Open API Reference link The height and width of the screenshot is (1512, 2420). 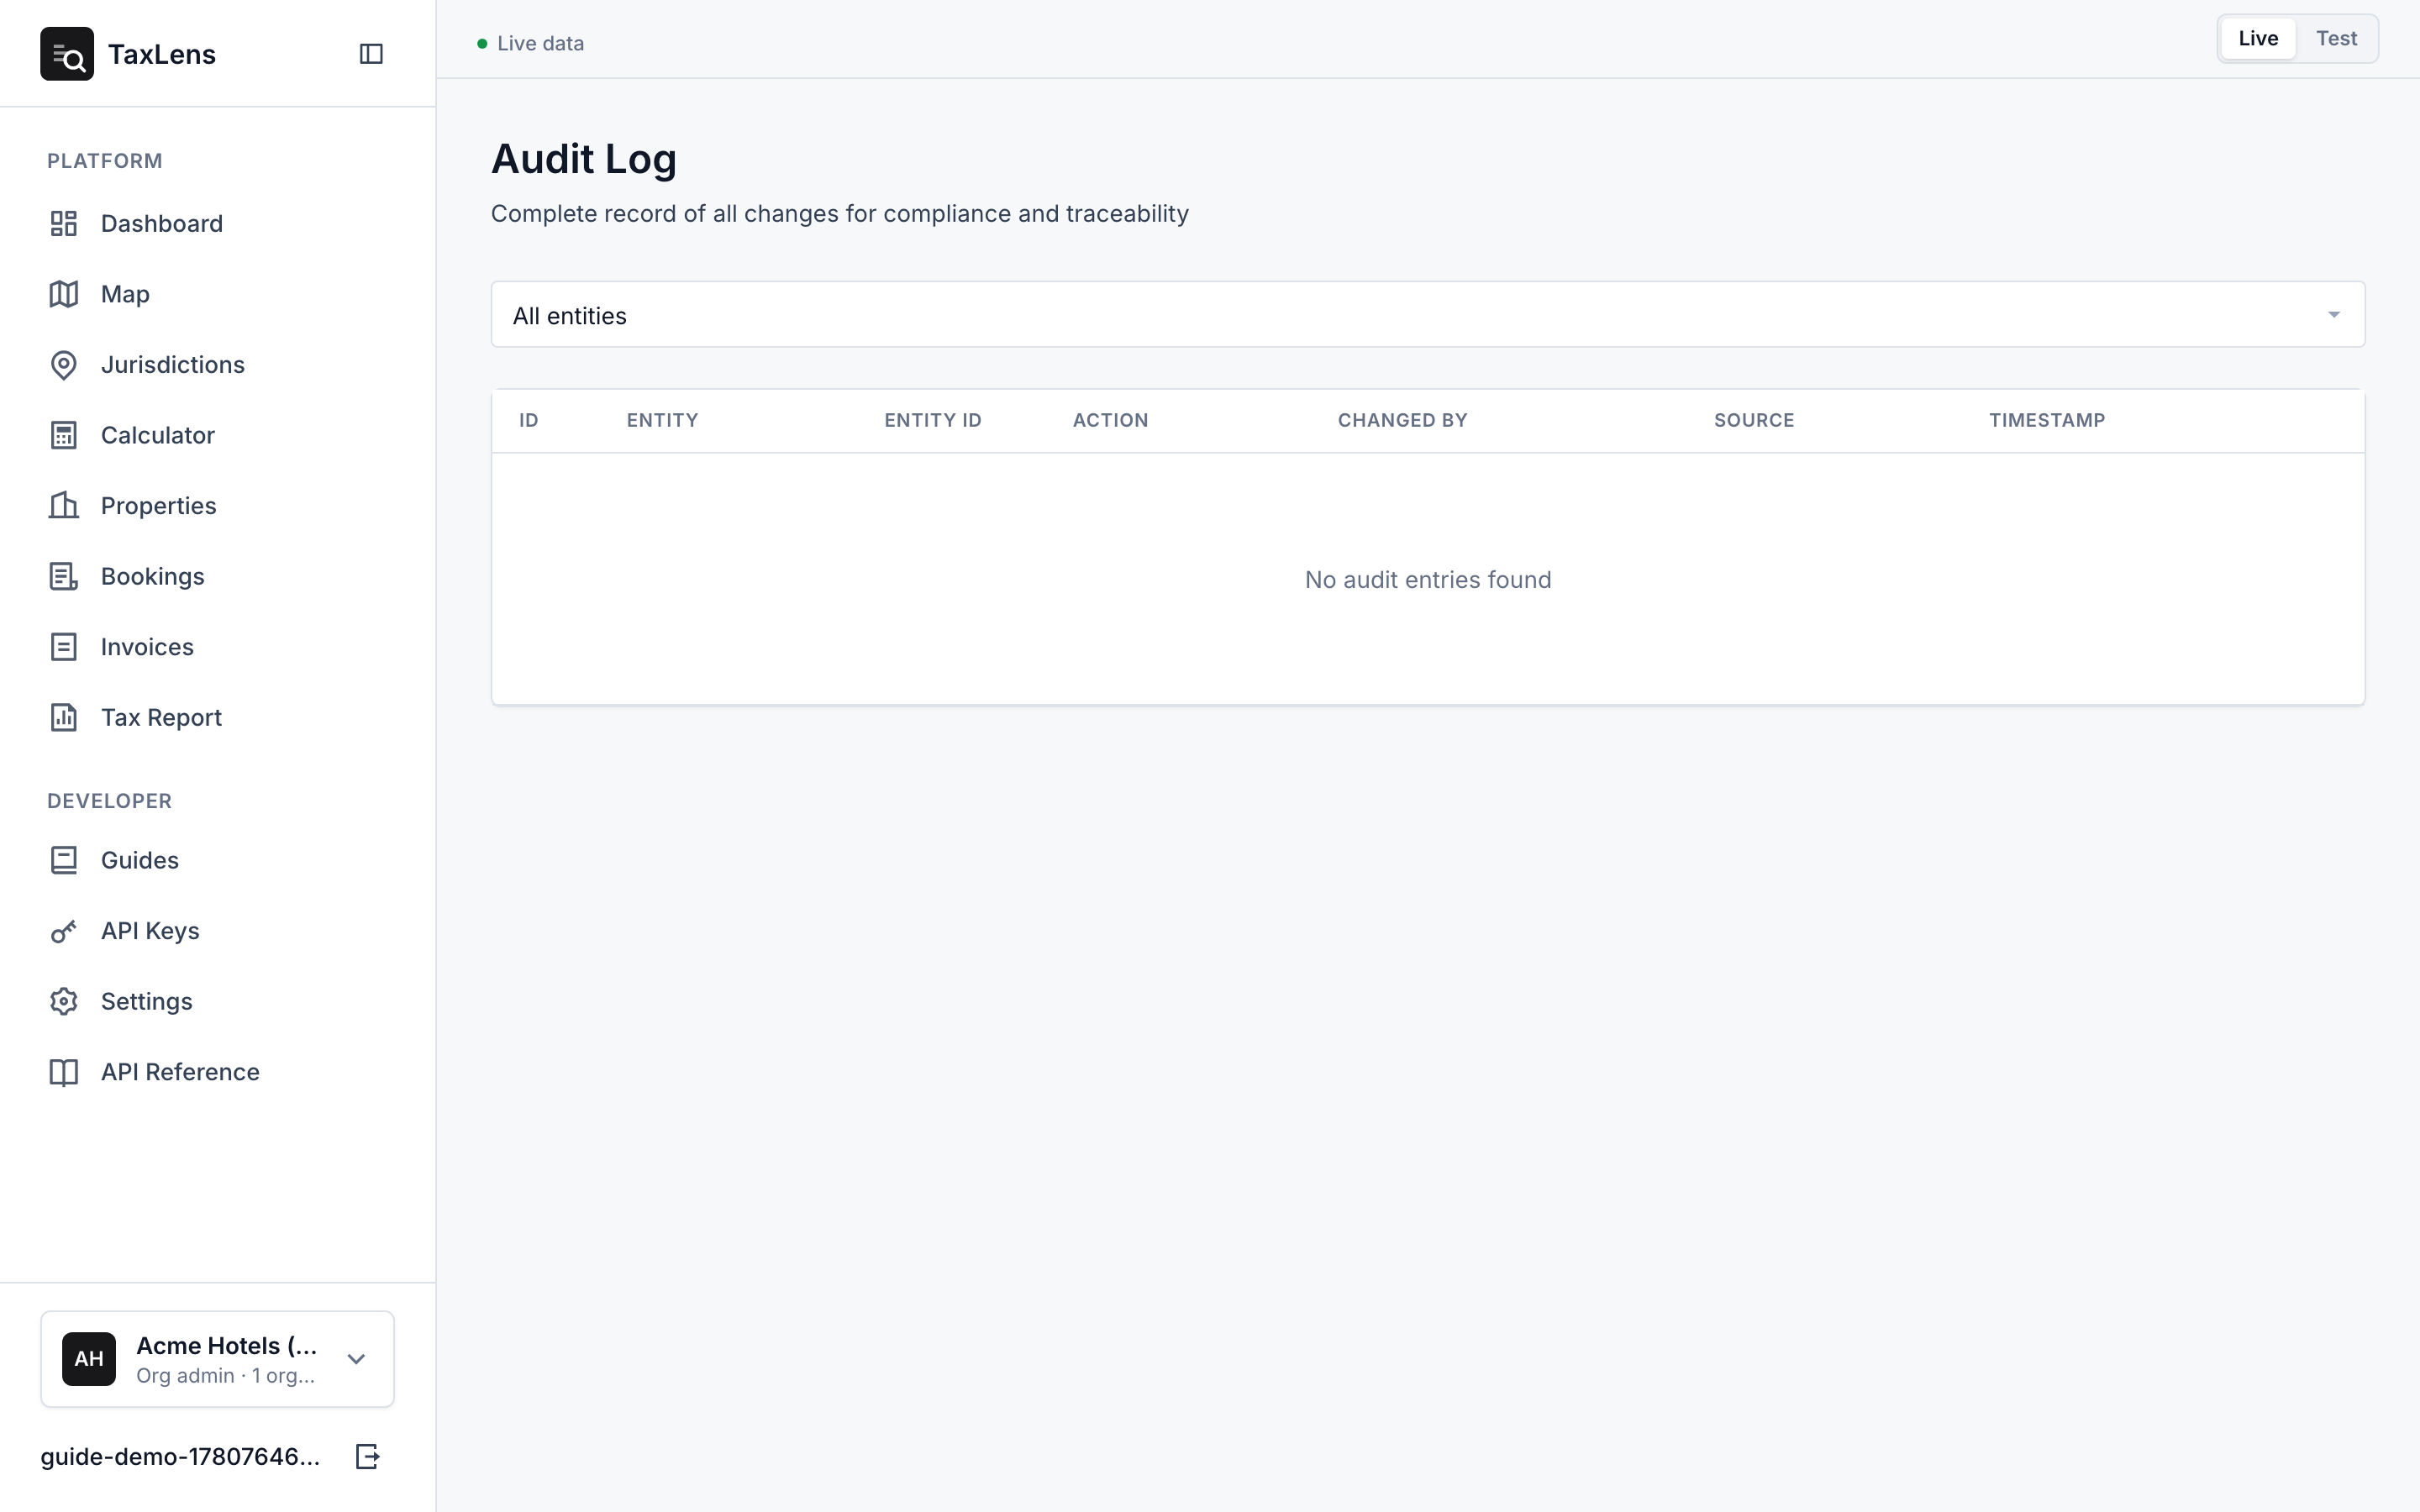[x=217, y=1072]
